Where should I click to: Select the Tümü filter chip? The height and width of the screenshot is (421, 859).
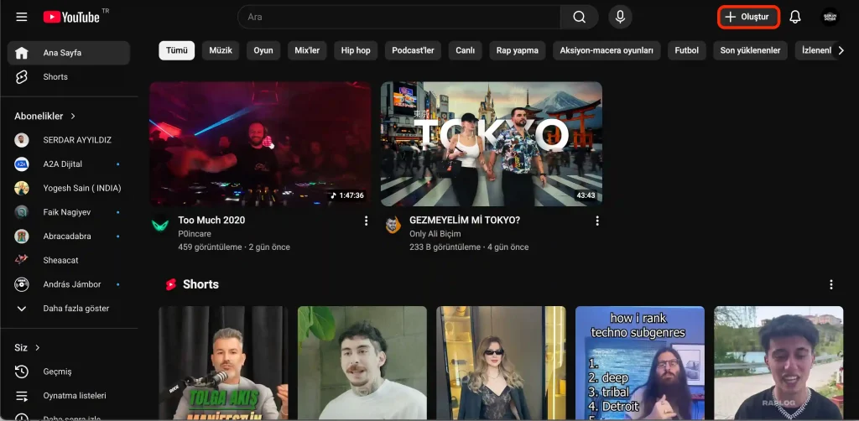176,50
